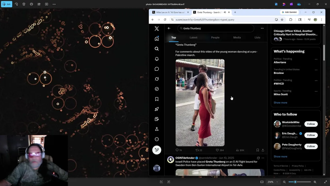The height and width of the screenshot is (186, 330).
Task: Compose a new post on X
Action: tap(157, 150)
